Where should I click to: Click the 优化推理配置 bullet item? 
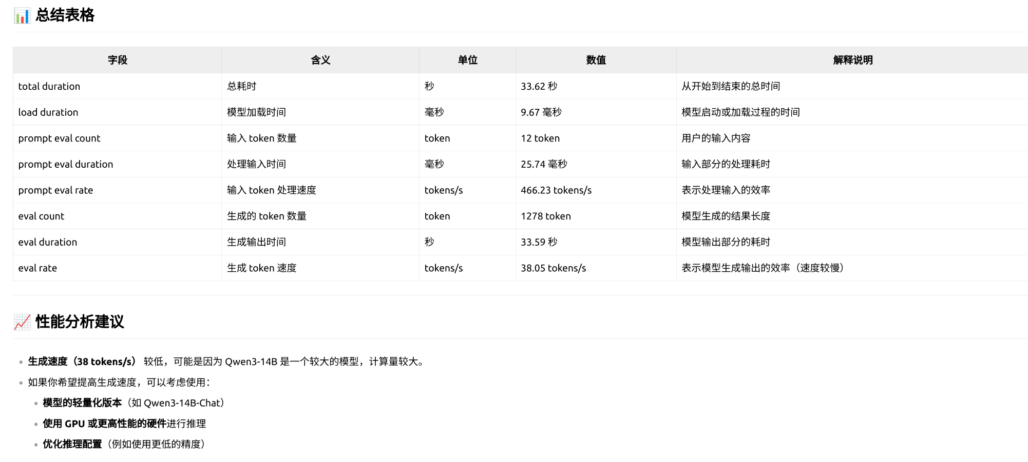point(72,444)
